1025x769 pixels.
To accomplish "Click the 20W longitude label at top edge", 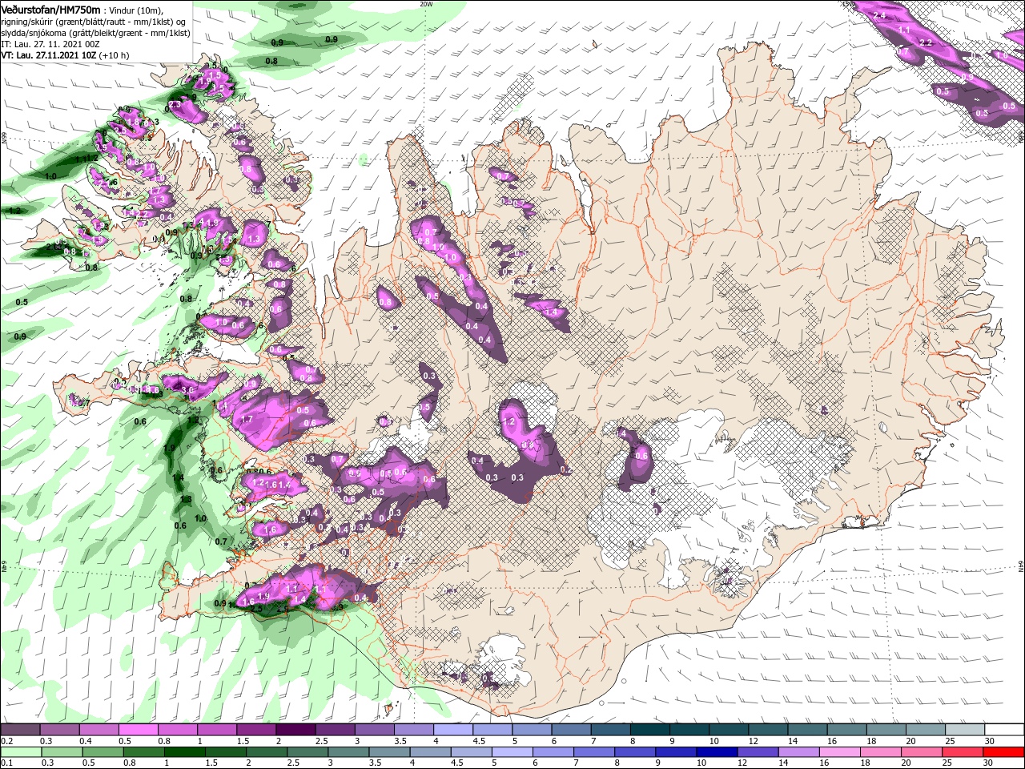I will 426,4.
